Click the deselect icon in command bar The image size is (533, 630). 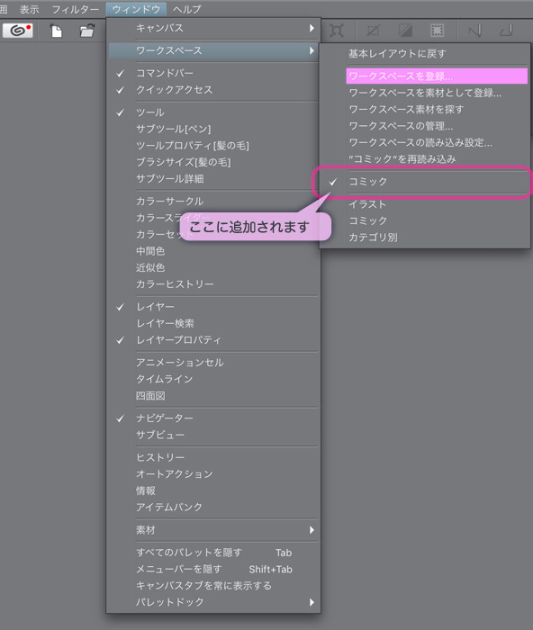coord(373,31)
